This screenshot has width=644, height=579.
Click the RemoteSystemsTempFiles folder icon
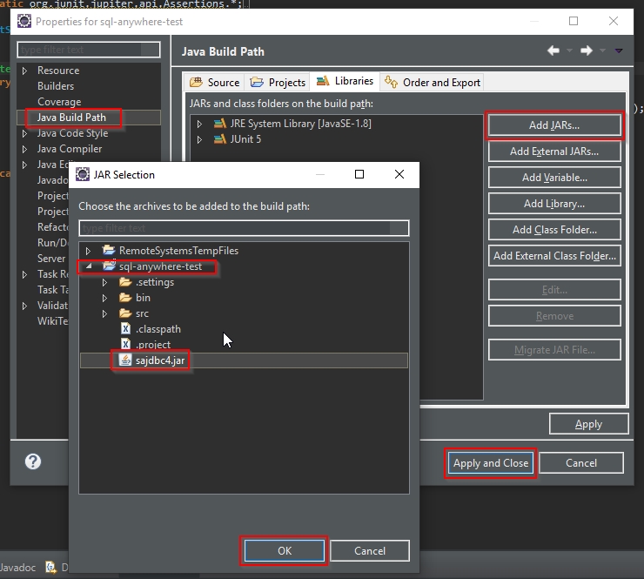click(x=109, y=251)
